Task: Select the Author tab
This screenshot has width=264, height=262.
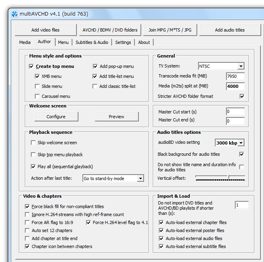Action: coord(44,42)
